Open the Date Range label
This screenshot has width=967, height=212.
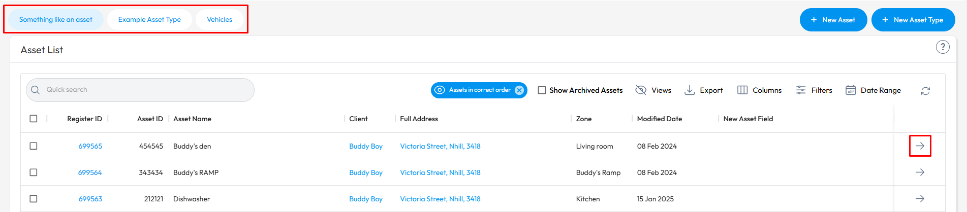[881, 90]
